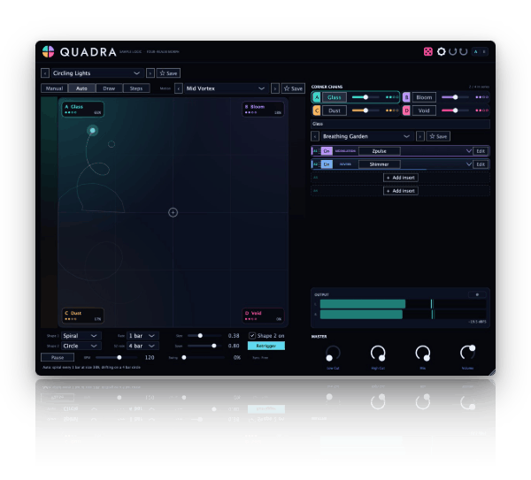Switch to the Steps tab

click(x=136, y=88)
